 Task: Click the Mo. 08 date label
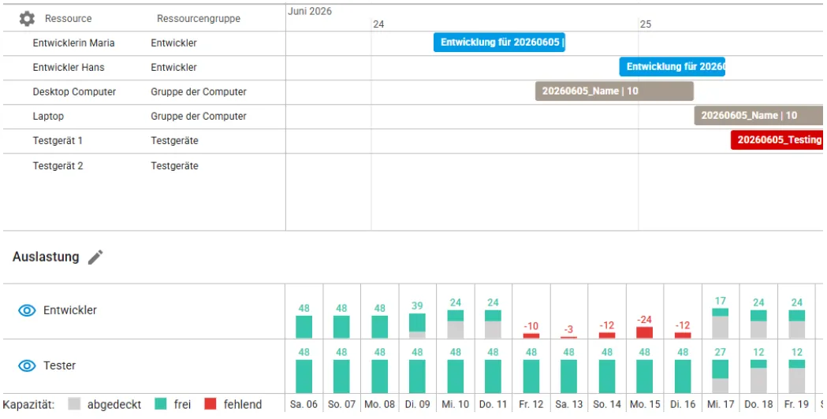tap(380, 404)
